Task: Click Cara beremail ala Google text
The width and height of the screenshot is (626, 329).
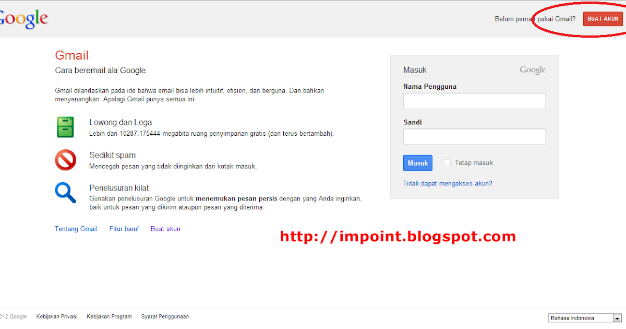Action: click(x=101, y=70)
